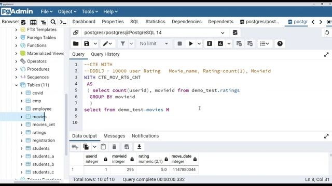Open the copy options dropdown arrow
This screenshot has width=332, height=186.
click(94, 147)
